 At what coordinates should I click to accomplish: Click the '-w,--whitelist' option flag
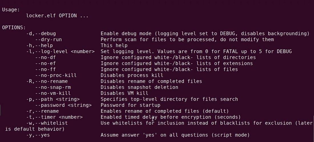click(x=47, y=123)
